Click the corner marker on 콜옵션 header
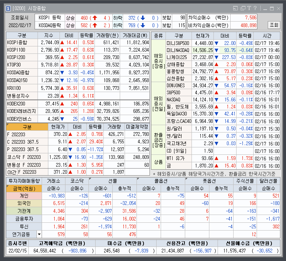 click(x=138, y=179)
